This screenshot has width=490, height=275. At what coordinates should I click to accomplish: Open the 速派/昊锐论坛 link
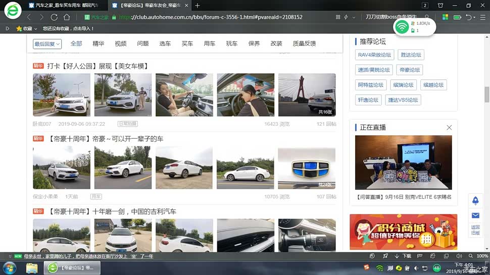pyautogui.click(x=374, y=70)
